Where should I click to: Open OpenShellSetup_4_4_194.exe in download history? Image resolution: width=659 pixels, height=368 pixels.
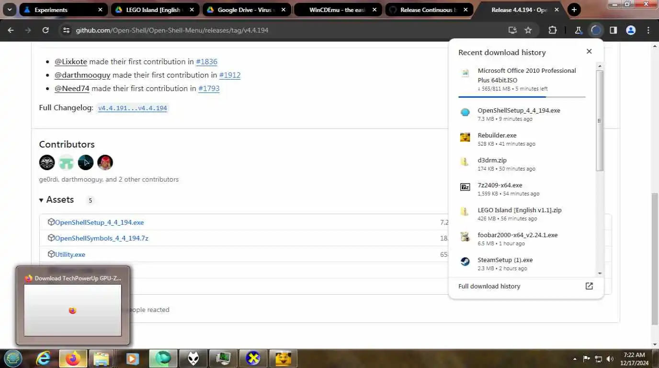click(x=522, y=114)
